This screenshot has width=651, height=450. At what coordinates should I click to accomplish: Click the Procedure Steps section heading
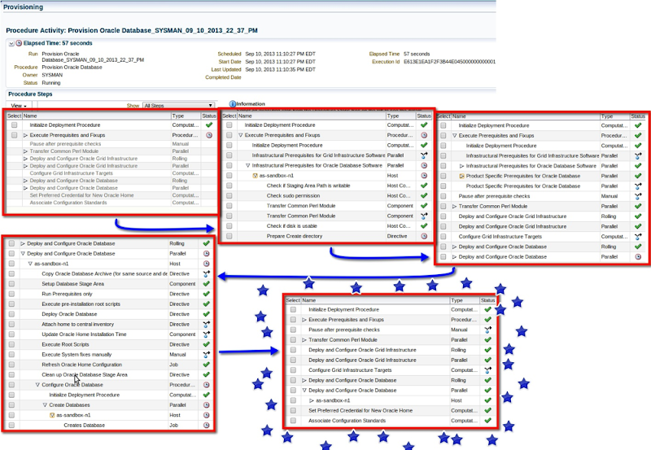click(30, 94)
